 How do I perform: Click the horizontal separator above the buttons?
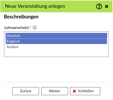[x=56, y=82]
